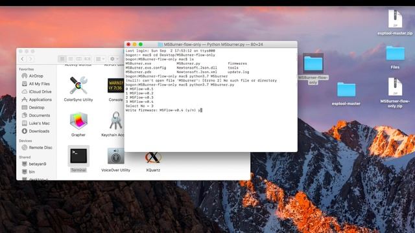Open Finder arrange-by dropdown
Screen dimensions: 415x233
coord(100,59)
